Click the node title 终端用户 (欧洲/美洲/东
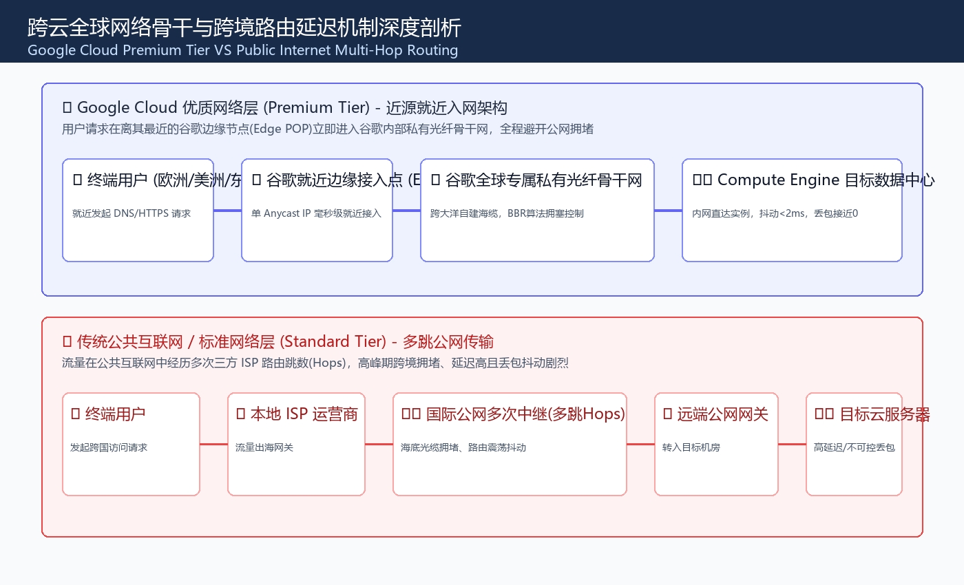Image resolution: width=964 pixels, height=585 pixels. tap(157, 180)
